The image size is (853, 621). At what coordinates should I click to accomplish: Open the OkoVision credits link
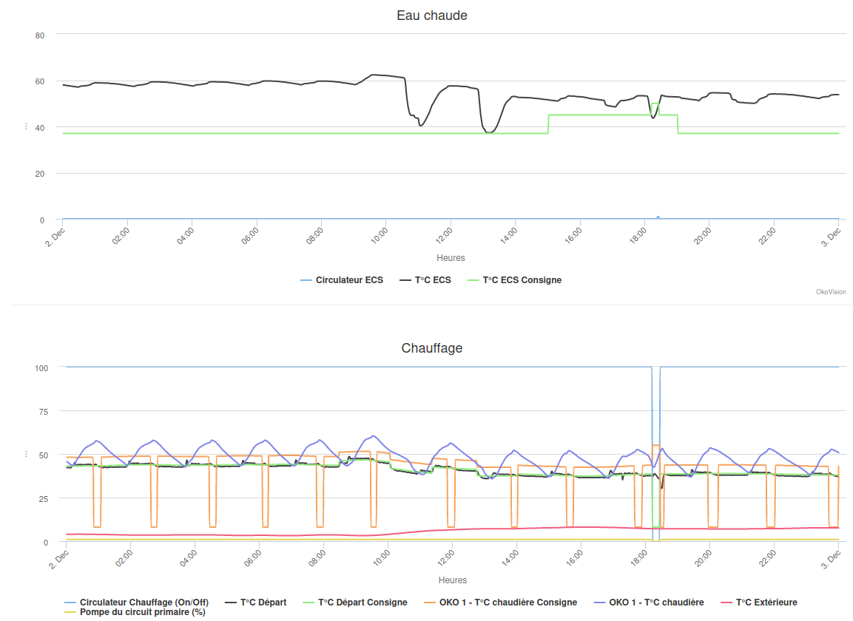tap(831, 292)
